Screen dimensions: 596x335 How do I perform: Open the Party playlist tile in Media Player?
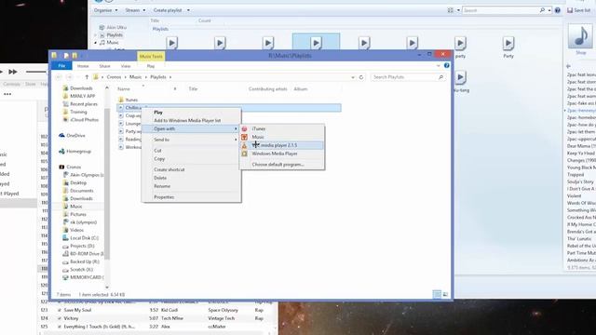[x=508, y=47]
